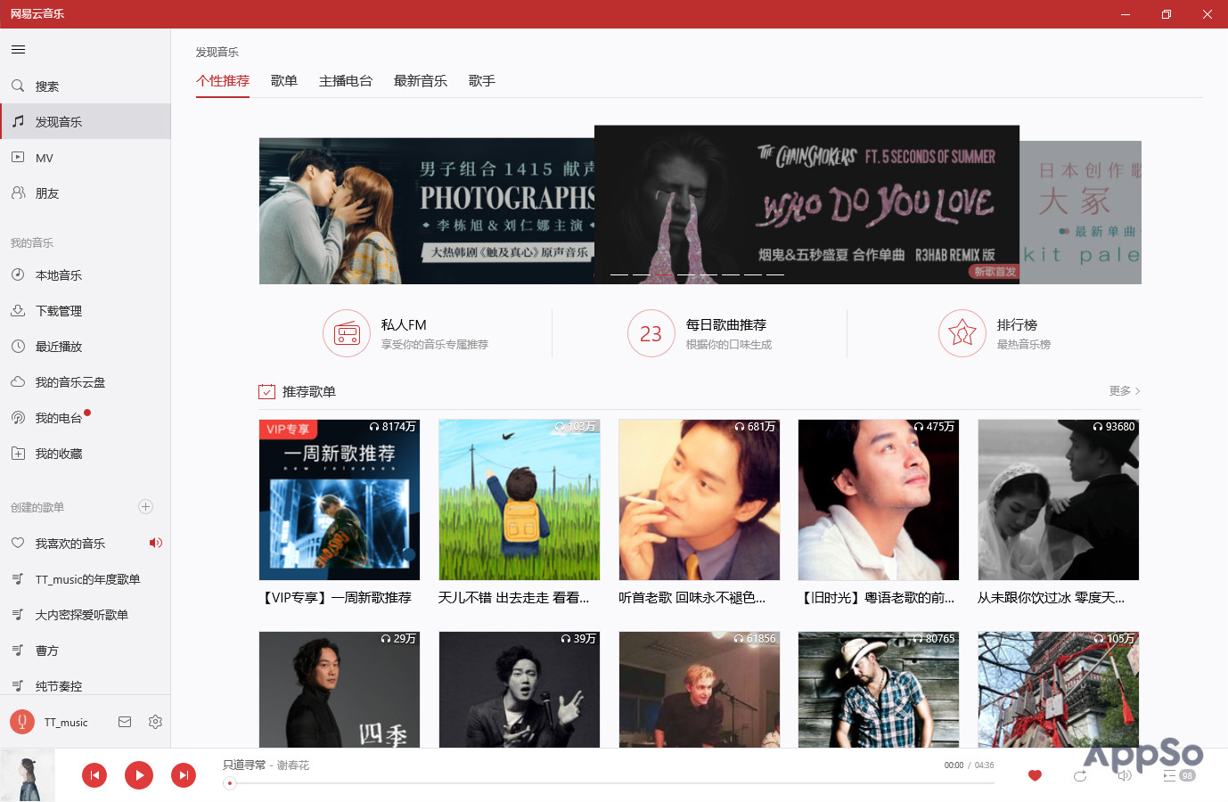Image resolution: width=1228 pixels, height=802 pixels.
Task: Expand 创建的歌单 to create new playlist
Action: tap(145, 506)
